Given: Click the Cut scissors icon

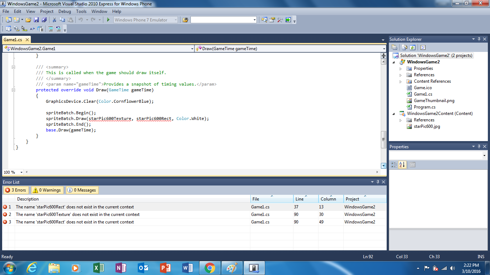Looking at the screenshot, I should [x=54, y=20].
